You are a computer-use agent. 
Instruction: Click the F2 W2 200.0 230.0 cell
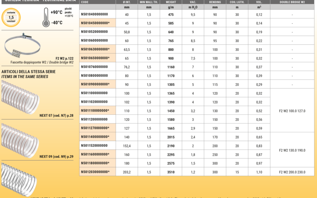click(292, 171)
